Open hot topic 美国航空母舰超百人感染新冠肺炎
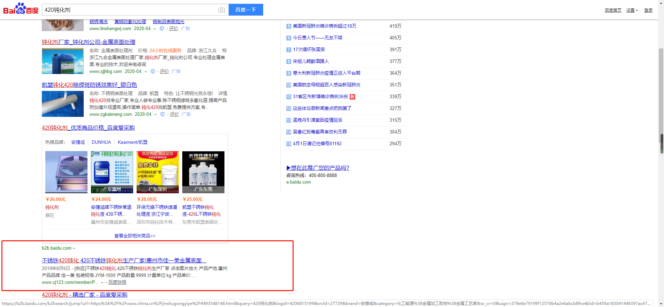664x307 pixels. [326, 85]
